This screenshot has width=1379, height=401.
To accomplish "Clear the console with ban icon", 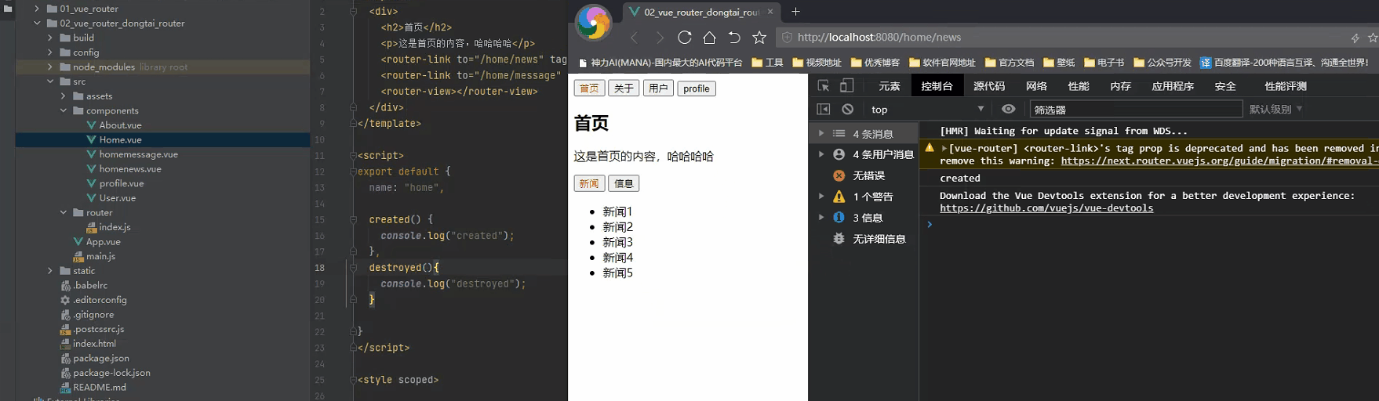I will 847,109.
